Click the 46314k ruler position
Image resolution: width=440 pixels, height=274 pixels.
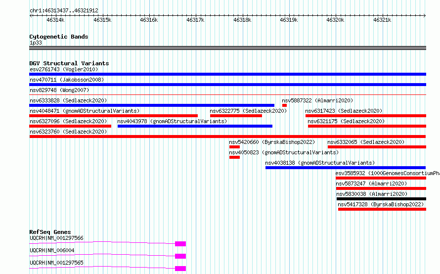[55, 20]
